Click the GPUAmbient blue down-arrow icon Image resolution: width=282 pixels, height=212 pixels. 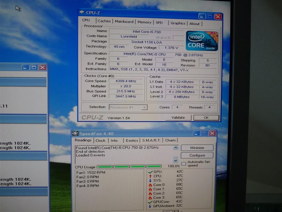pyautogui.click(x=150, y=206)
